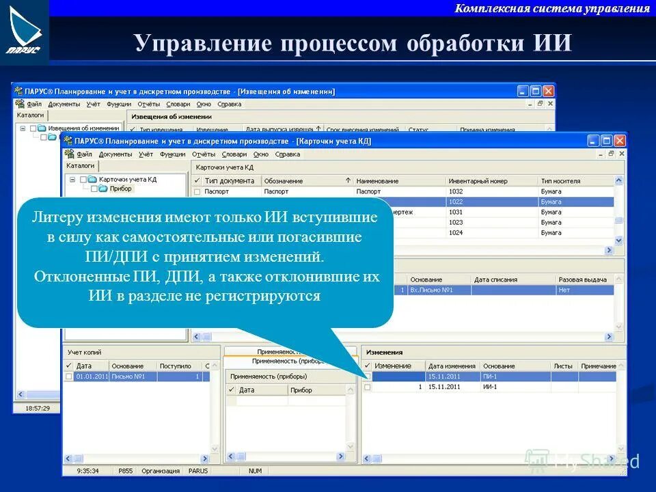Click the ПАРУС icon in the Карточки учета КД title bar

(x=67, y=139)
